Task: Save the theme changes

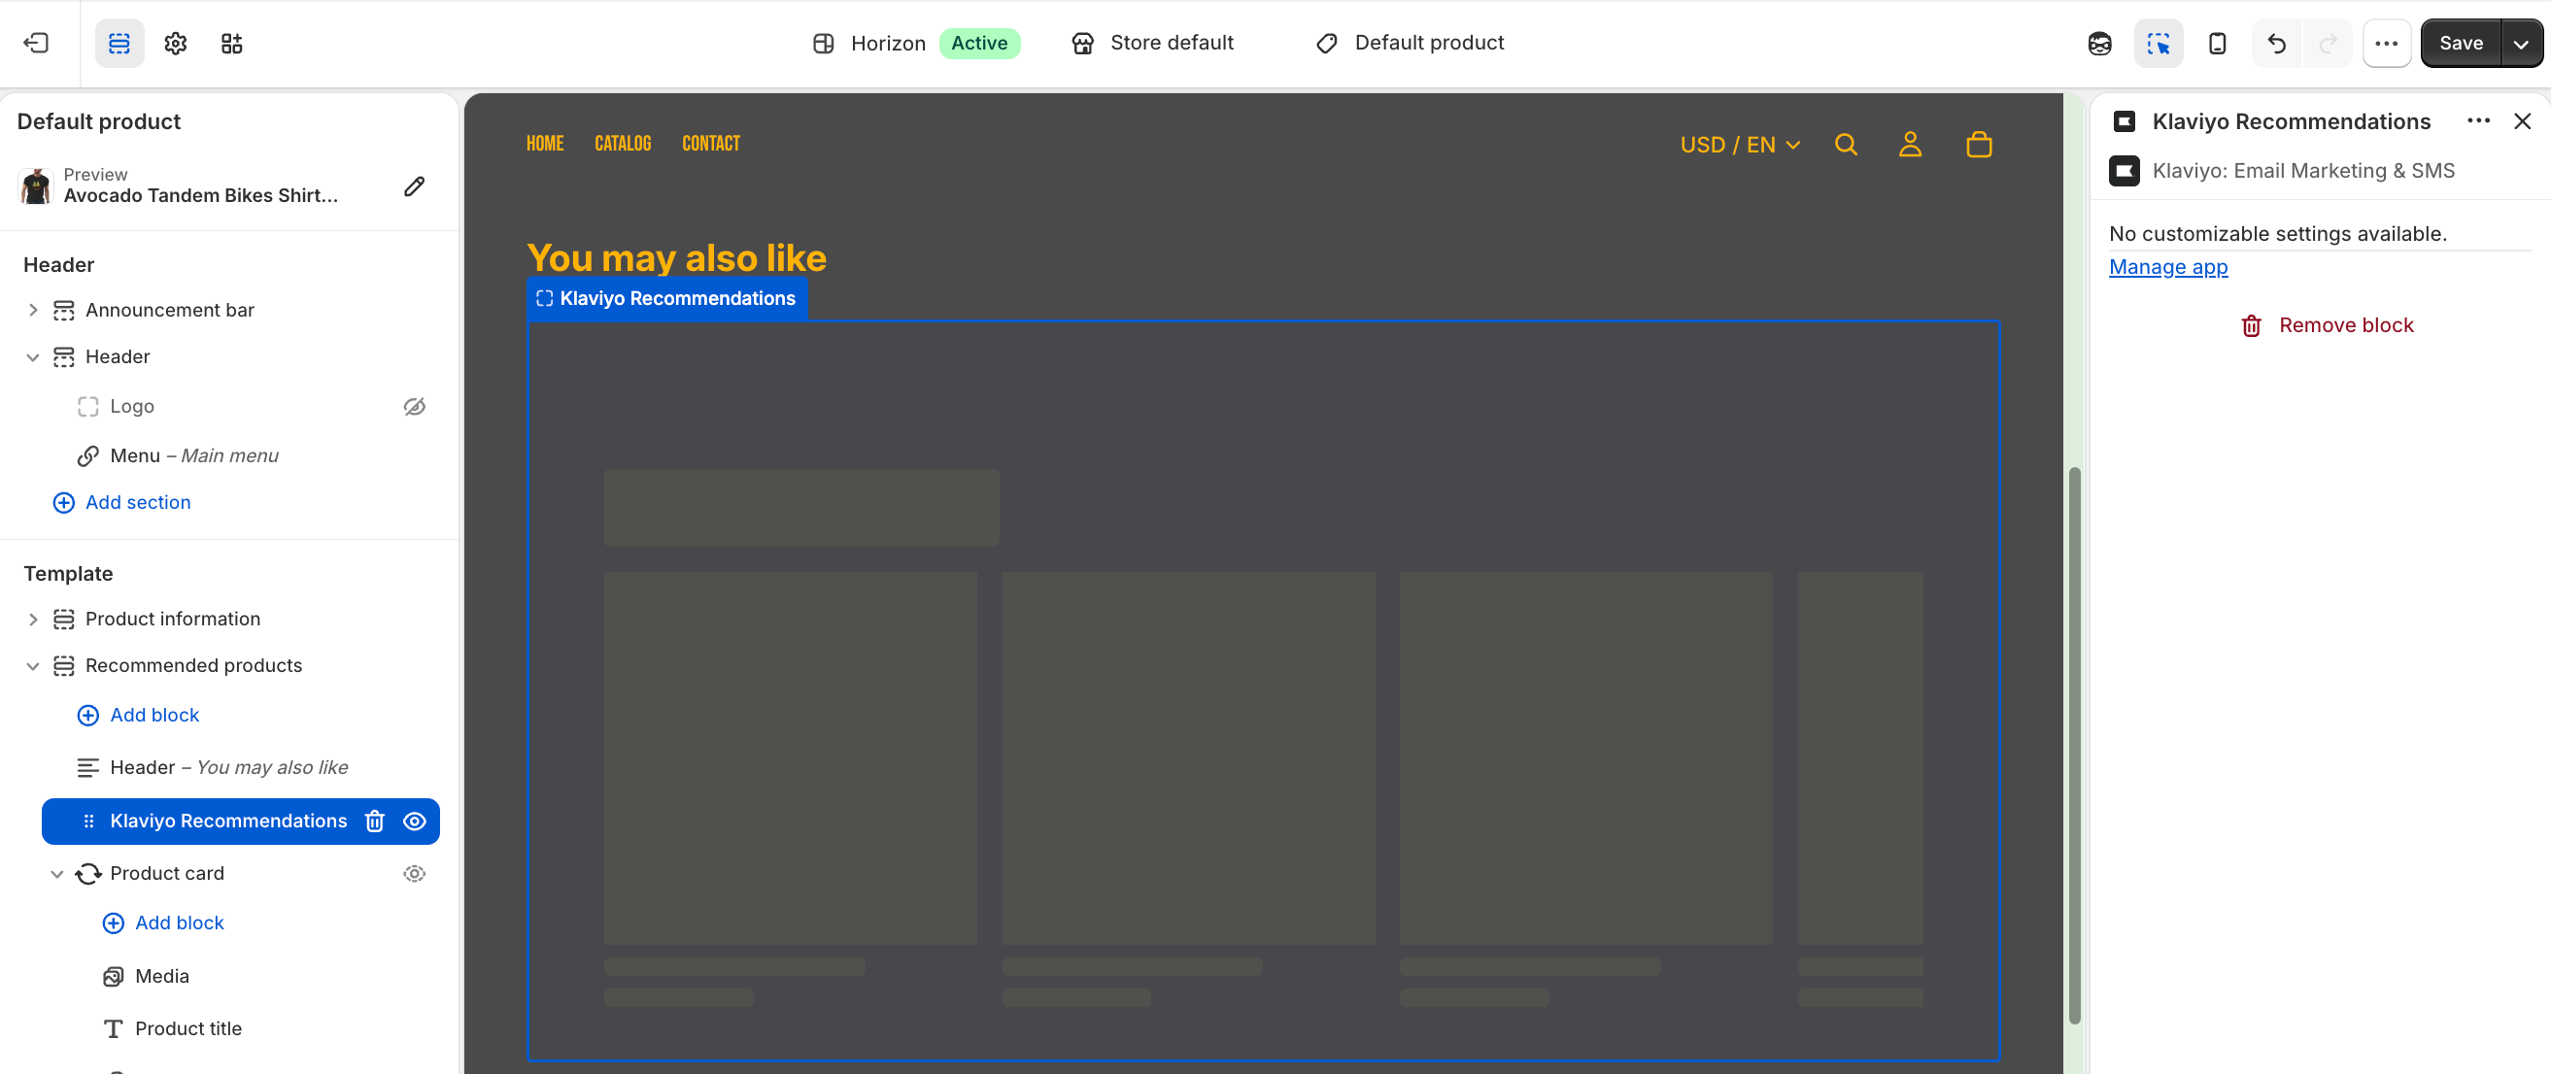Action: pos(2461,43)
